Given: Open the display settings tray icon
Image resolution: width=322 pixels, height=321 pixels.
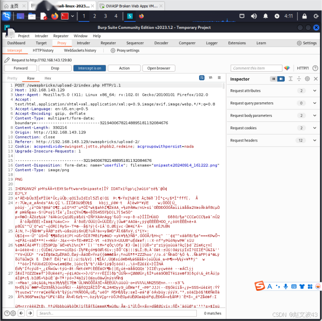Looking at the screenshot, I should point(242,16).
